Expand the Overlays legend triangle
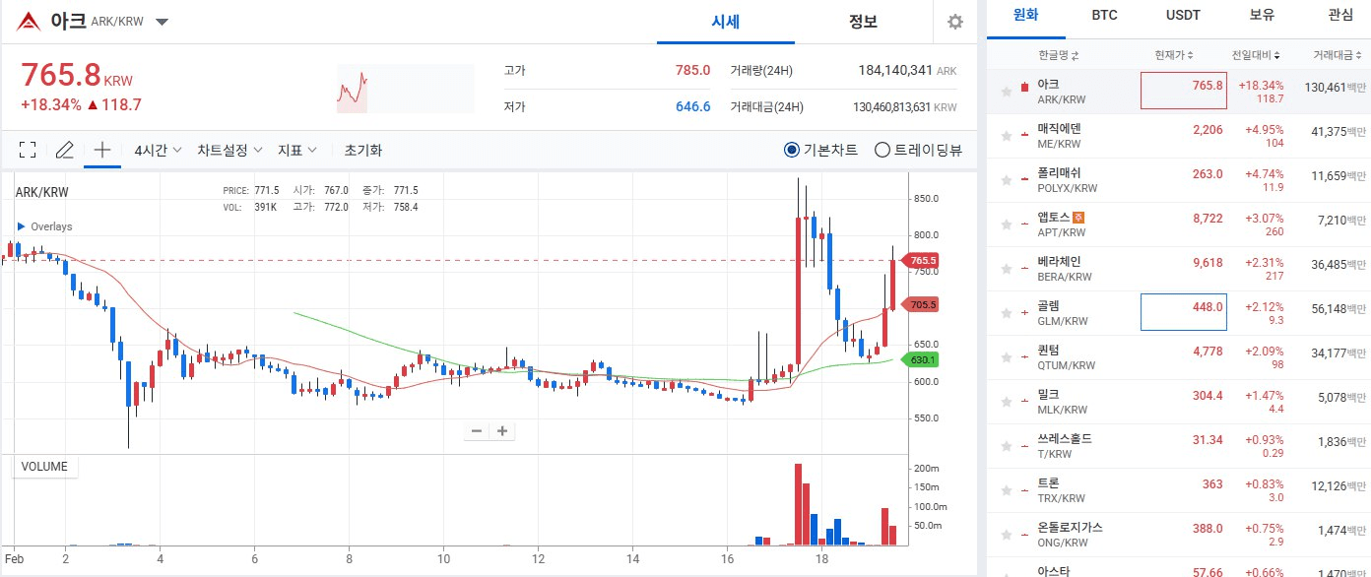 click(22, 226)
